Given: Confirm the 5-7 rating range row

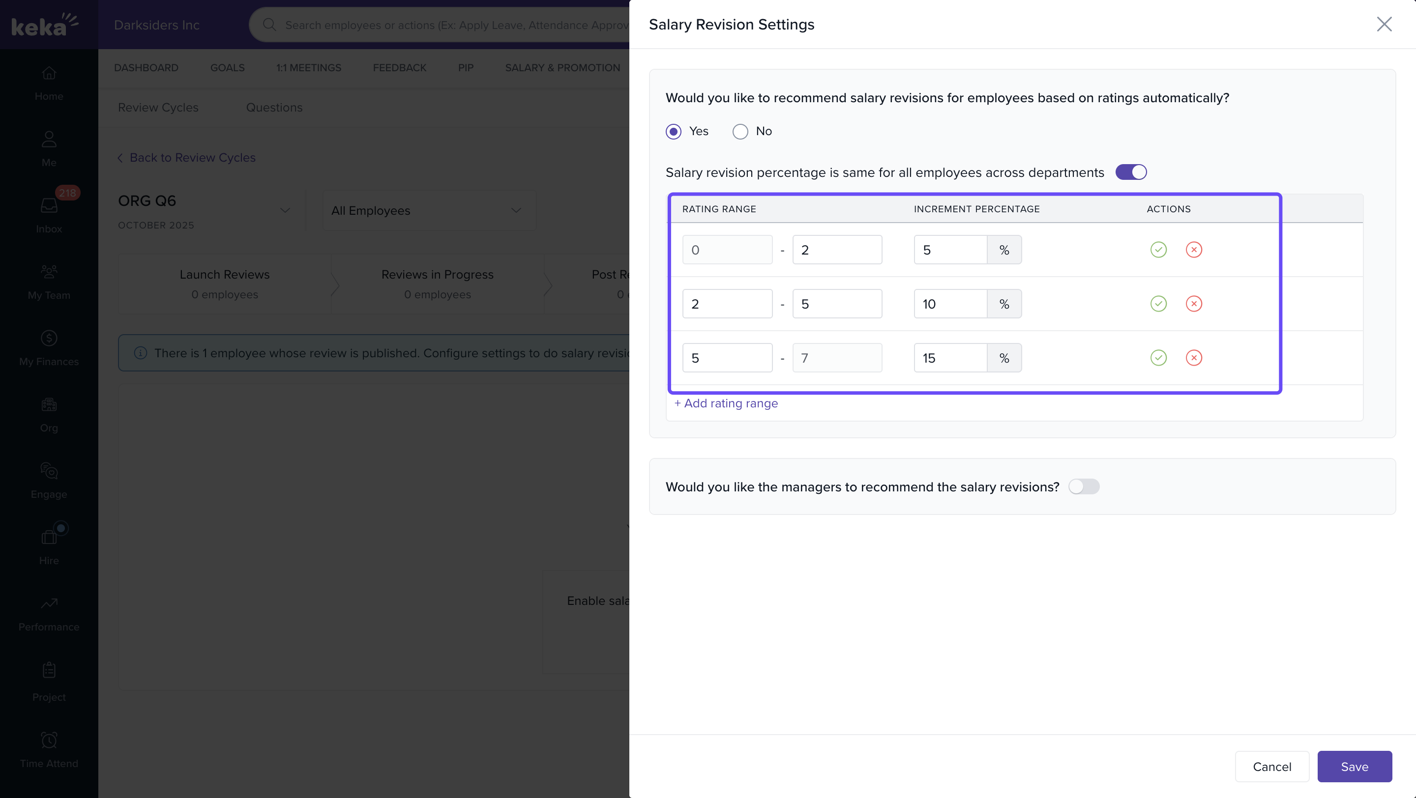Looking at the screenshot, I should 1158,358.
